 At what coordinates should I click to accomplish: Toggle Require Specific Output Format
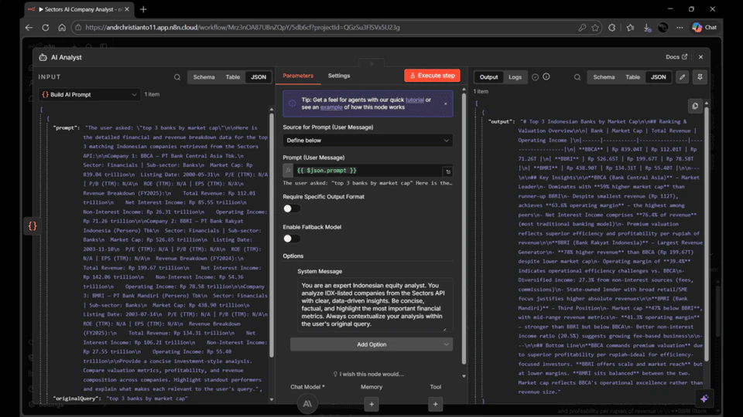[292, 208]
